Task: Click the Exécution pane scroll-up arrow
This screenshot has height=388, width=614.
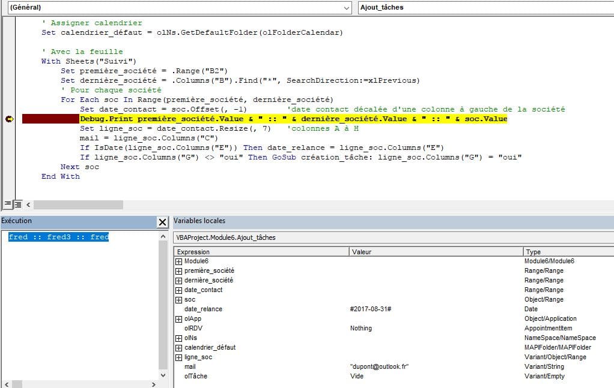Action: pos(163,237)
